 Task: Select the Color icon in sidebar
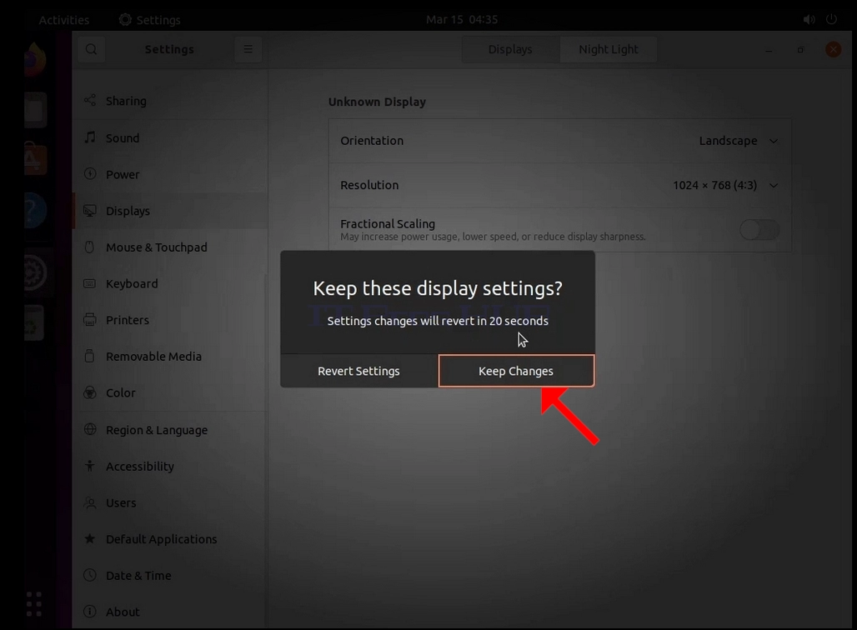tap(90, 392)
